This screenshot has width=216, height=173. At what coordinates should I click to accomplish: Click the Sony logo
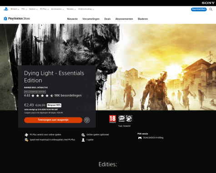point(208,3)
